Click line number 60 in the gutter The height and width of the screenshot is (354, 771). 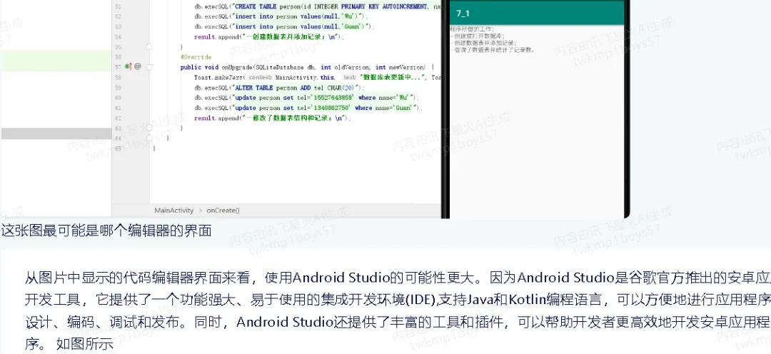tap(118, 98)
